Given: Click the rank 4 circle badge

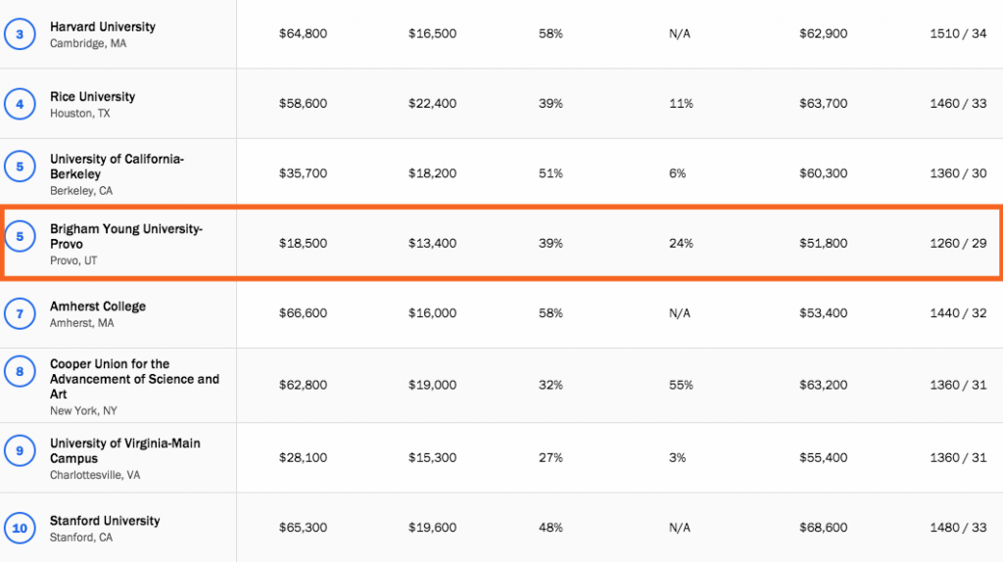Looking at the screenshot, I should [20, 104].
